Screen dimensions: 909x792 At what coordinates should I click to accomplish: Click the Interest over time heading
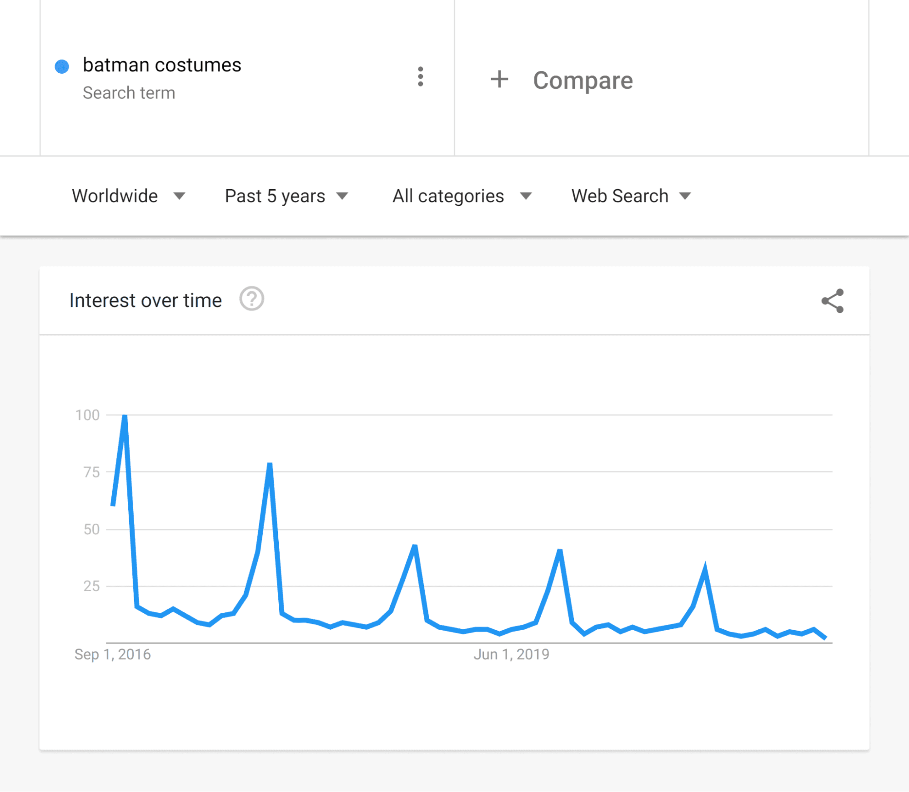tap(146, 301)
